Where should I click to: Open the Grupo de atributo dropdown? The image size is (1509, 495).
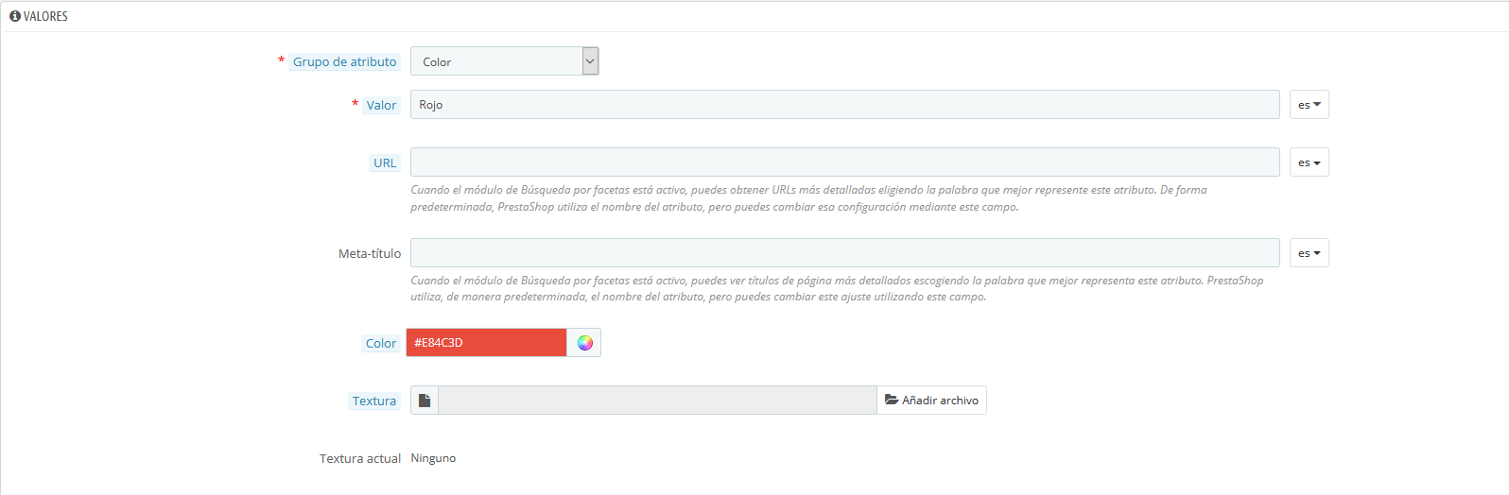pyautogui.click(x=505, y=61)
